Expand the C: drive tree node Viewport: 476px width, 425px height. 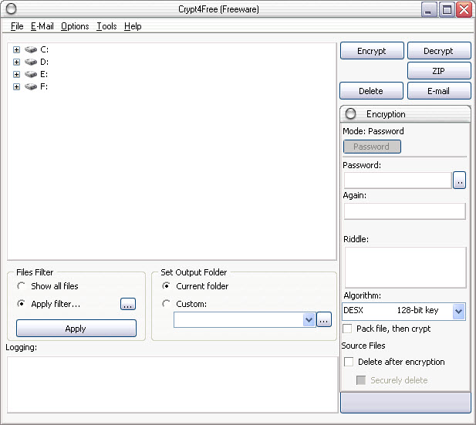click(x=17, y=49)
